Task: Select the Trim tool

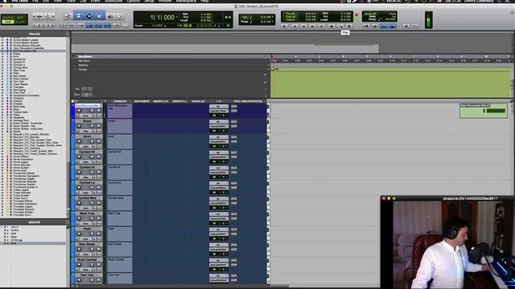Action: (x=79, y=16)
